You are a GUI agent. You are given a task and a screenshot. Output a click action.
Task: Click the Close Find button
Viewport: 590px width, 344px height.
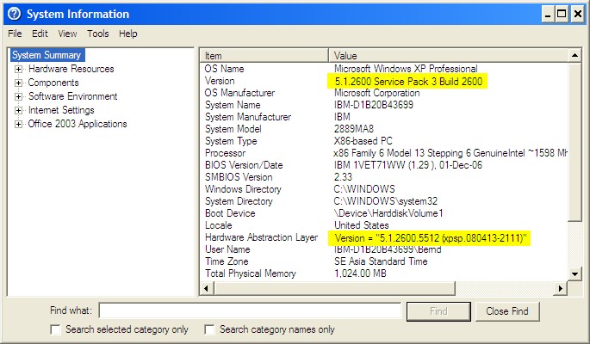pyautogui.click(x=506, y=311)
